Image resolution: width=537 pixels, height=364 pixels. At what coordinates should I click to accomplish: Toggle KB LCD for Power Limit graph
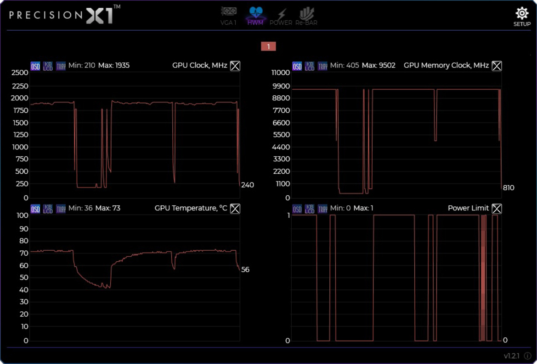click(x=310, y=209)
